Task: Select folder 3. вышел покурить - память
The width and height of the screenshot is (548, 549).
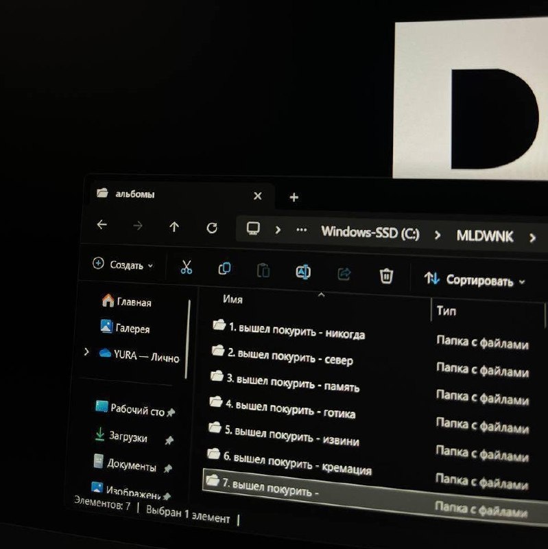Action: click(285, 382)
